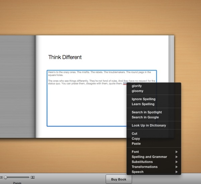Choose the 'gloomy' spelling suggestion
The height and width of the screenshot is (184, 201).
pyautogui.click(x=154, y=91)
